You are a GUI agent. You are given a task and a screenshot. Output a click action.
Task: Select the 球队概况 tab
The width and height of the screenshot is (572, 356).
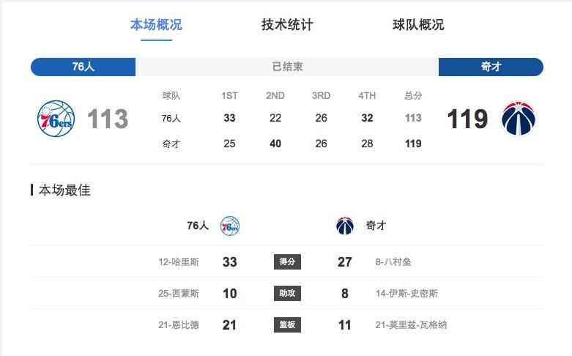[x=418, y=25]
